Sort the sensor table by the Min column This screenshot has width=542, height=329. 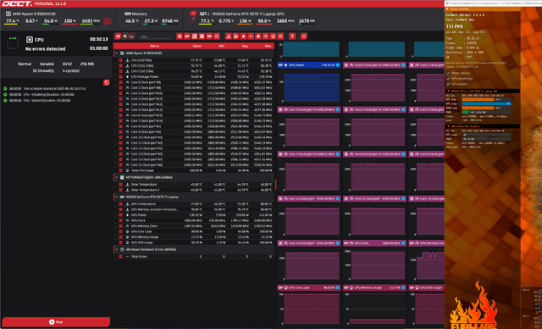point(222,46)
